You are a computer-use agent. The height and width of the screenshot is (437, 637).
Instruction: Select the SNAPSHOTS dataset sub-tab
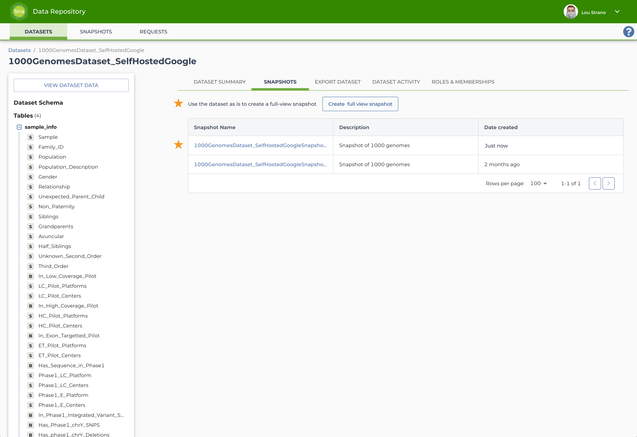point(280,82)
